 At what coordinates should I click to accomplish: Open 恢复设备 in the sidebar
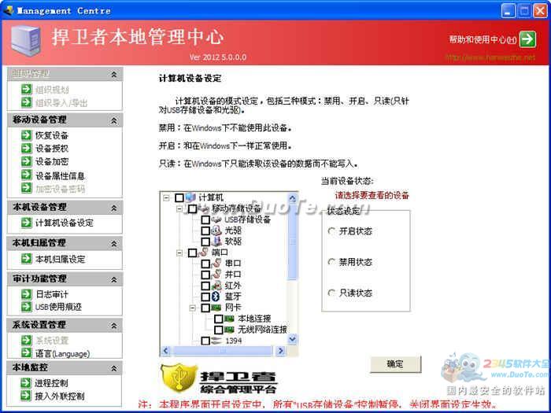coord(52,135)
